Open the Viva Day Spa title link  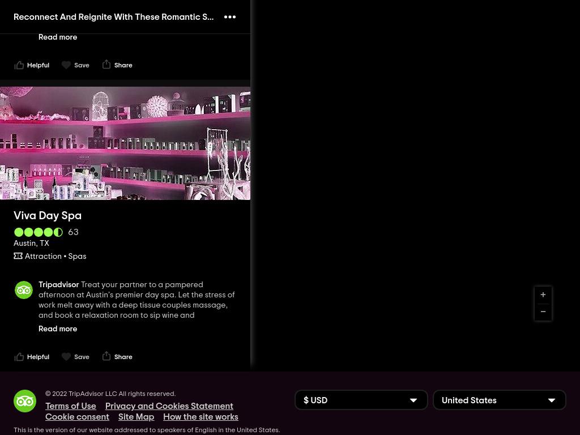(x=48, y=216)
